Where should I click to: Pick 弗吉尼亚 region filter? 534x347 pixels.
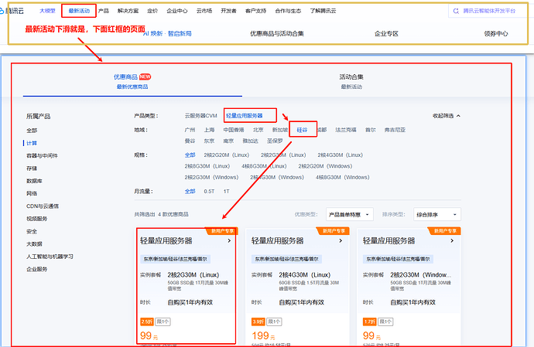point(395,130)
